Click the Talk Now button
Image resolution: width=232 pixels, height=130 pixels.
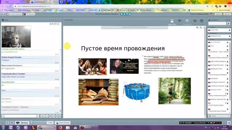(22, 123)
